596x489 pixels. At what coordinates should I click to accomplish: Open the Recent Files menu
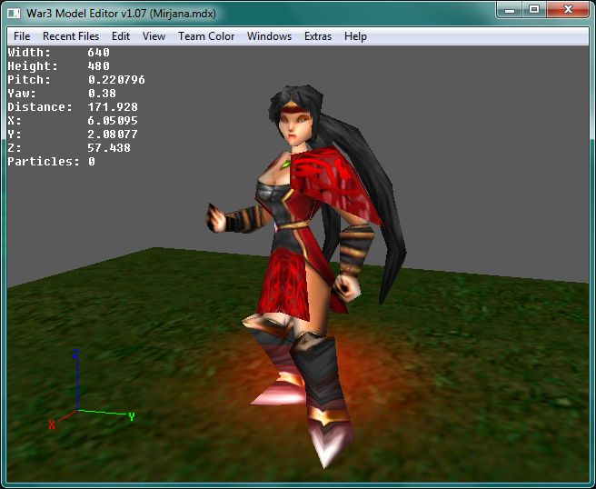coord(71,36)
